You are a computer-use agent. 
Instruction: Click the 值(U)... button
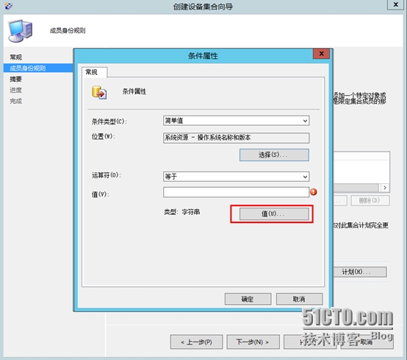274,213
